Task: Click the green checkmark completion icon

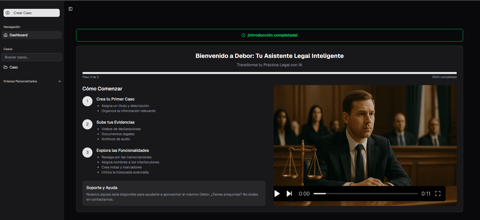Action: coord(243,35)
